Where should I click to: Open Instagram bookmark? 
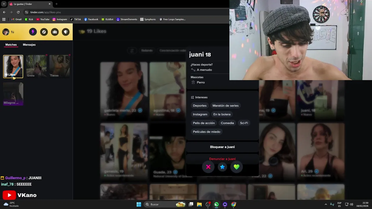click(60, 19)
